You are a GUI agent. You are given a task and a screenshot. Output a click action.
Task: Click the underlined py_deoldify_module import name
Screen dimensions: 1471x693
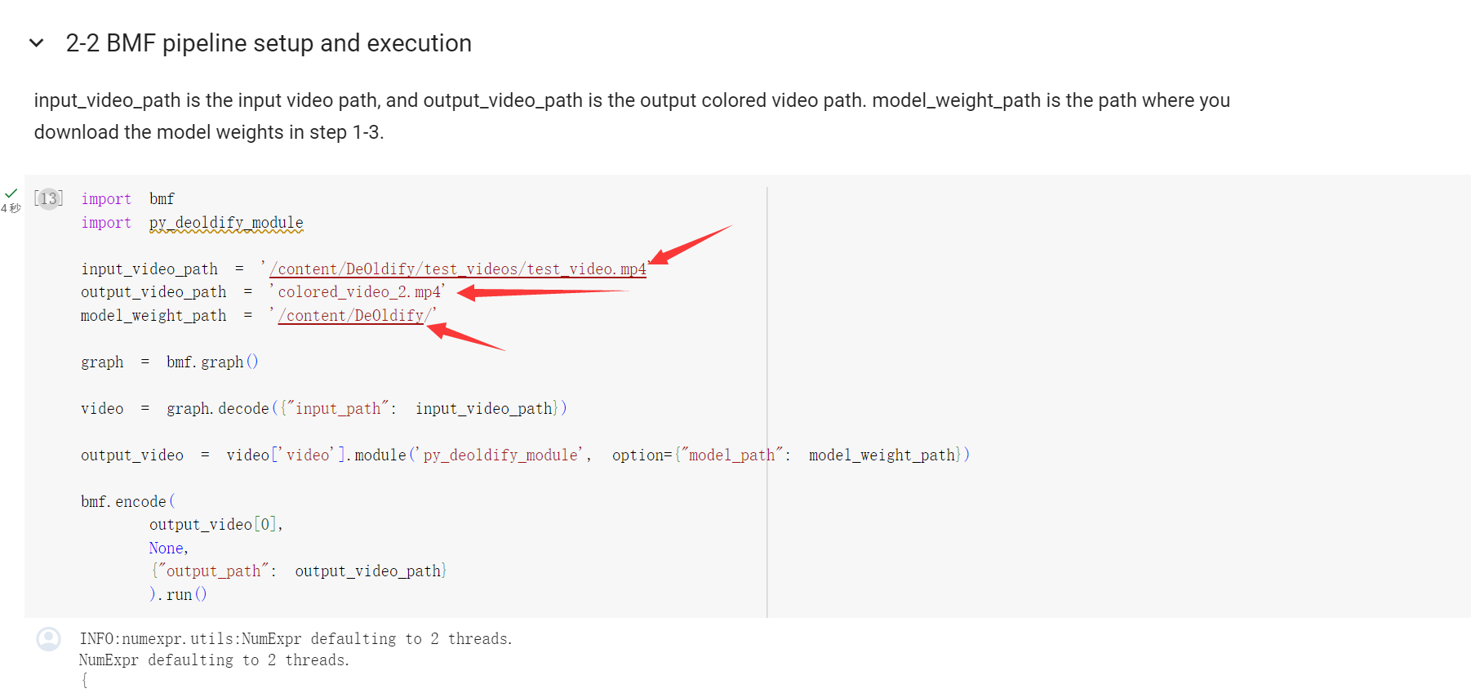(x=226, y=223)
